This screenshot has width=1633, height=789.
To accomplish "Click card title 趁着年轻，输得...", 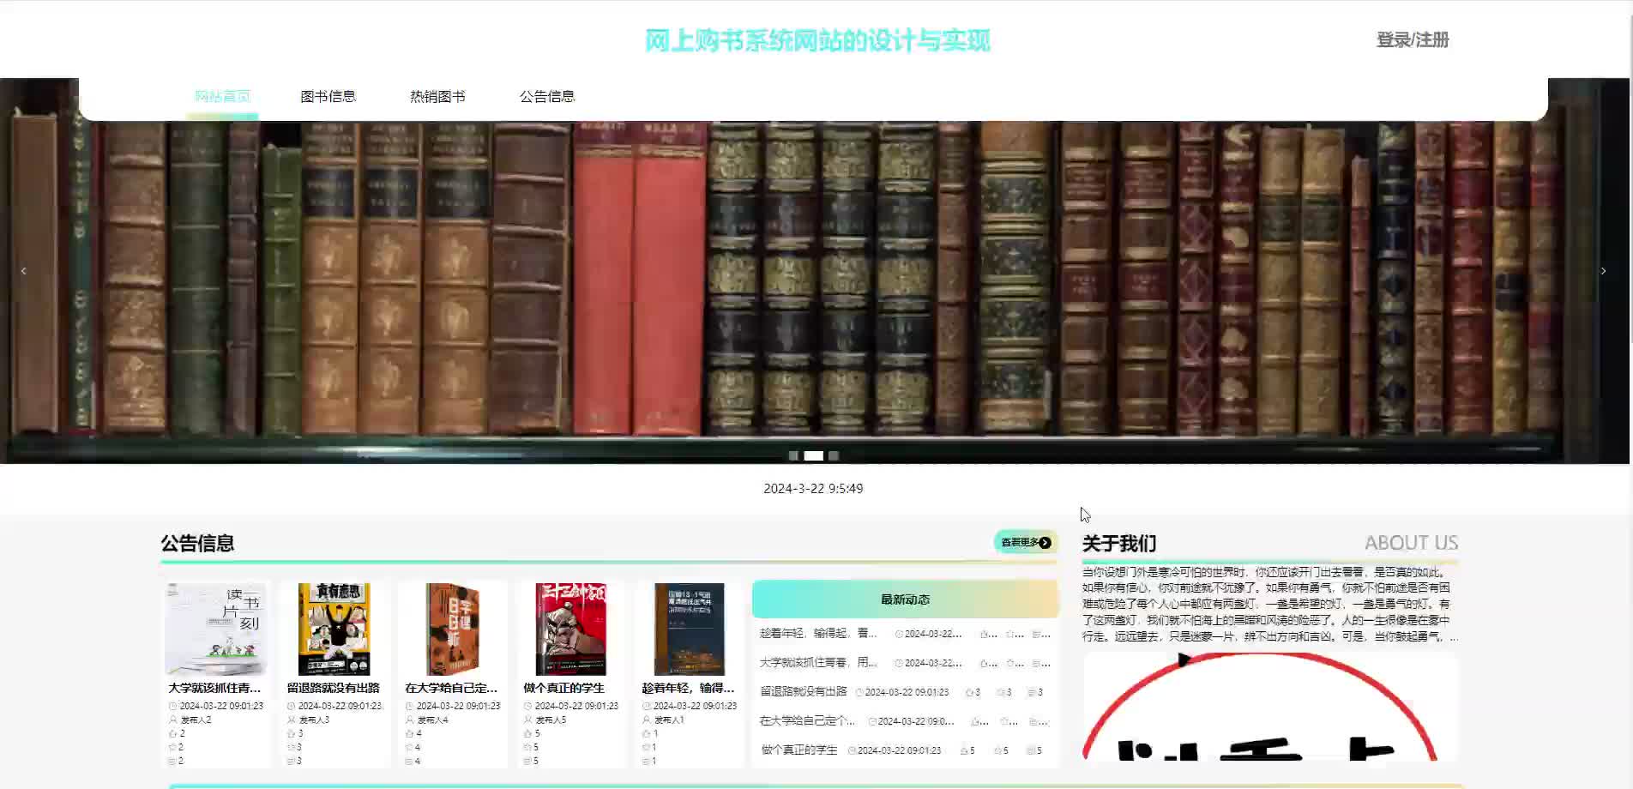I will [x=688, y=688].
